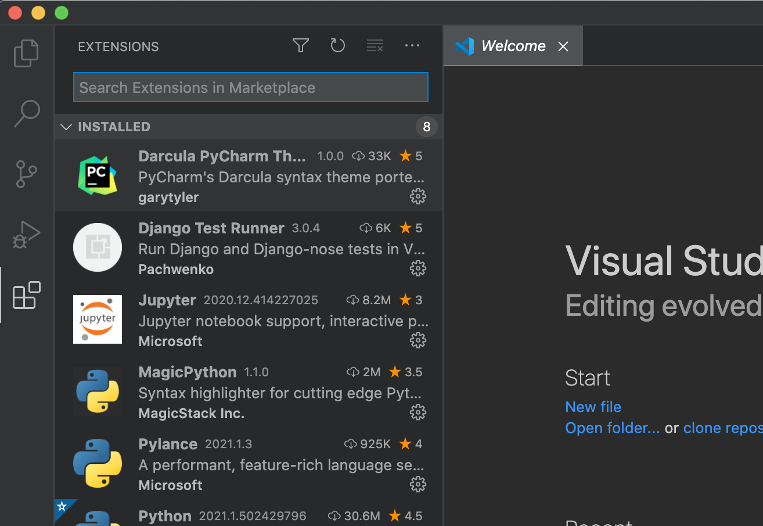Screen dimensions: 763x526
Task: Click the green macOS zoom window button
Action: click(x=62, y=12)
